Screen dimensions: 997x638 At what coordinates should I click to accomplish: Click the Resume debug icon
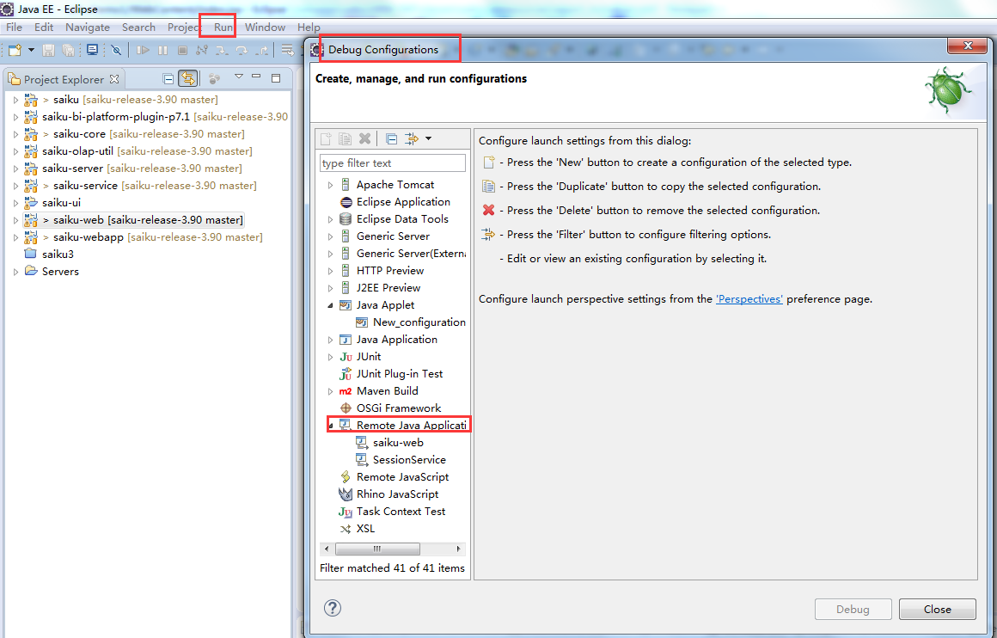(143, 50)
